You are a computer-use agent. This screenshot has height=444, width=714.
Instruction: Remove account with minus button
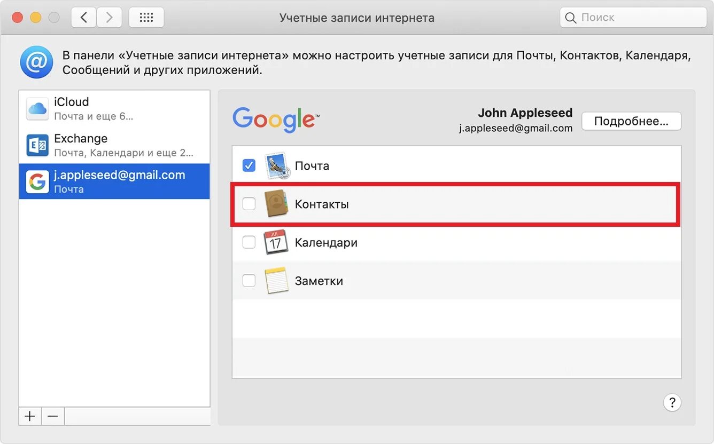(52, 416)
